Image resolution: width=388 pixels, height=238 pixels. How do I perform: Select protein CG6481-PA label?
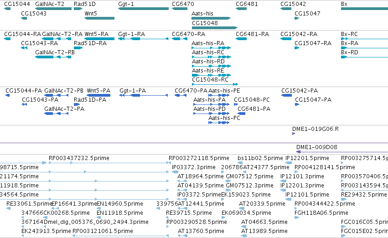click(254, 109)
